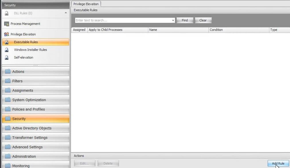Open the Assignments navigation section
Image resolution: width=290 pixels, height=168 pixels.
[x=36, y=90]
